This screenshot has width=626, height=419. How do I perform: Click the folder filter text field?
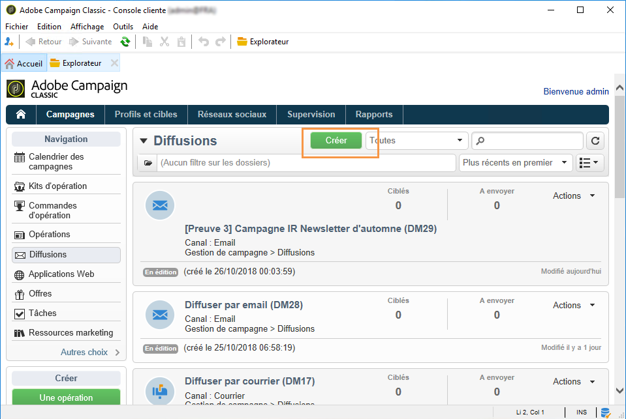pos(306,163)
